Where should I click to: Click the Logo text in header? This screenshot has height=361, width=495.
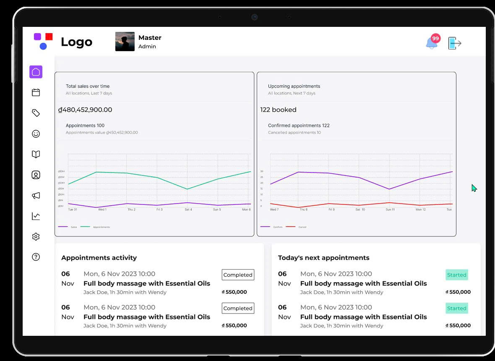click(x=77, y=42)
